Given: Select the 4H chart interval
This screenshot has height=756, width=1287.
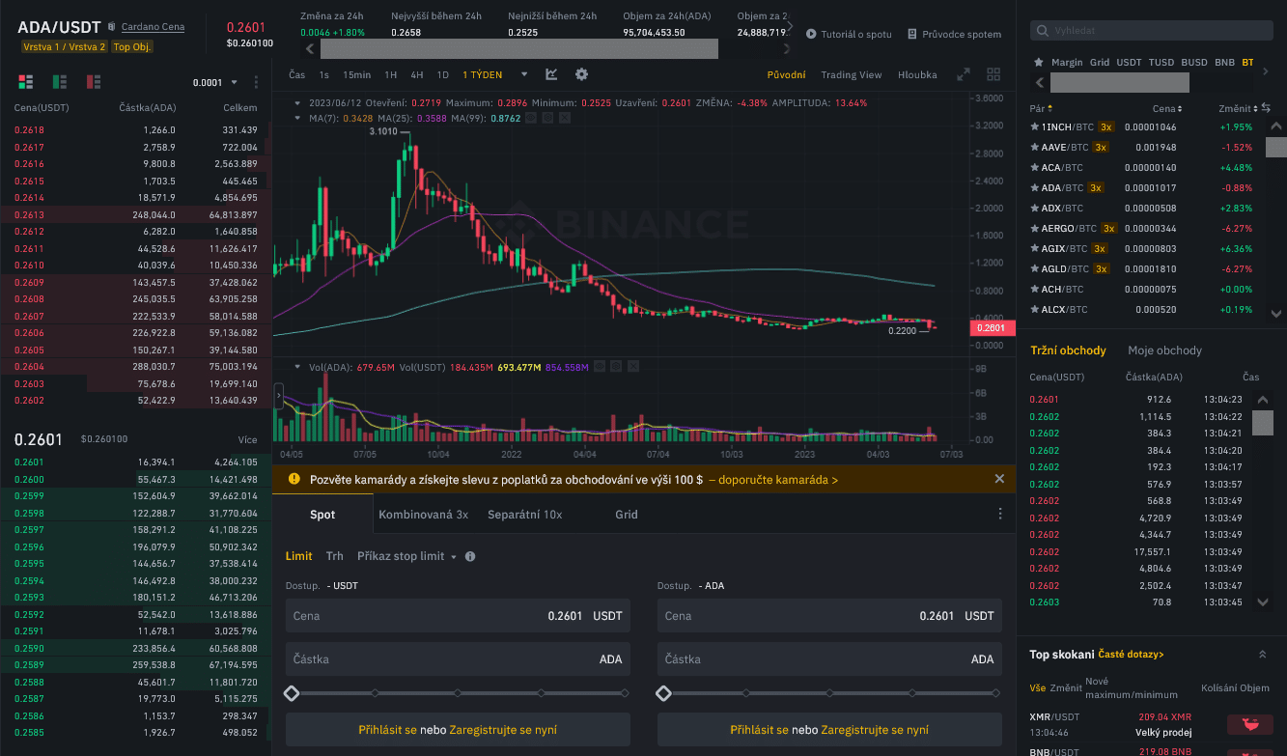Looking at the screenshot, I should point(417,74).
